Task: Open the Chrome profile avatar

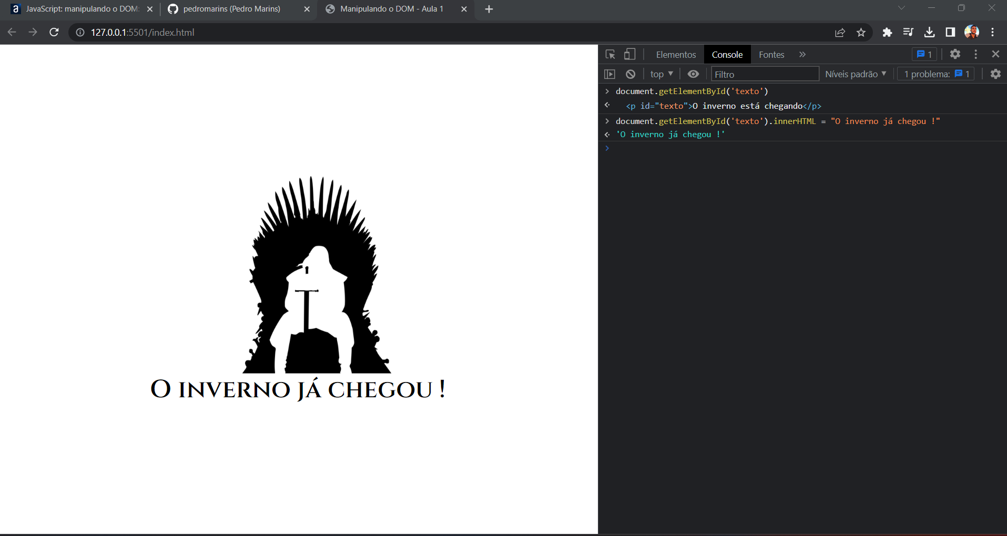Action: [972, 32]
